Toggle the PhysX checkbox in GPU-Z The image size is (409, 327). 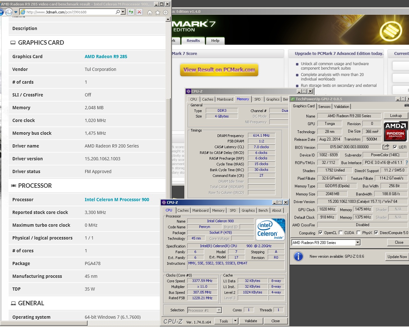pos(359,232)
